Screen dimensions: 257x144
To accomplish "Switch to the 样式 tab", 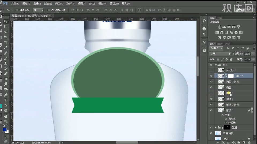I will [220, 18].
